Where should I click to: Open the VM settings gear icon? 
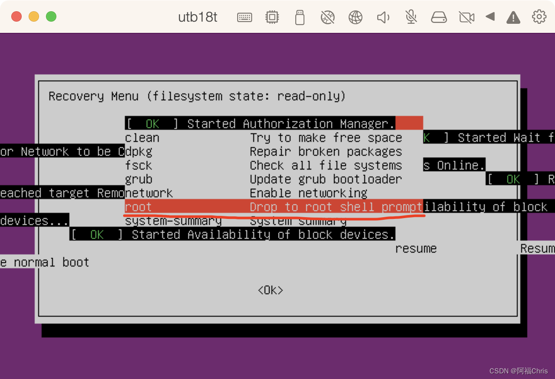539,17
